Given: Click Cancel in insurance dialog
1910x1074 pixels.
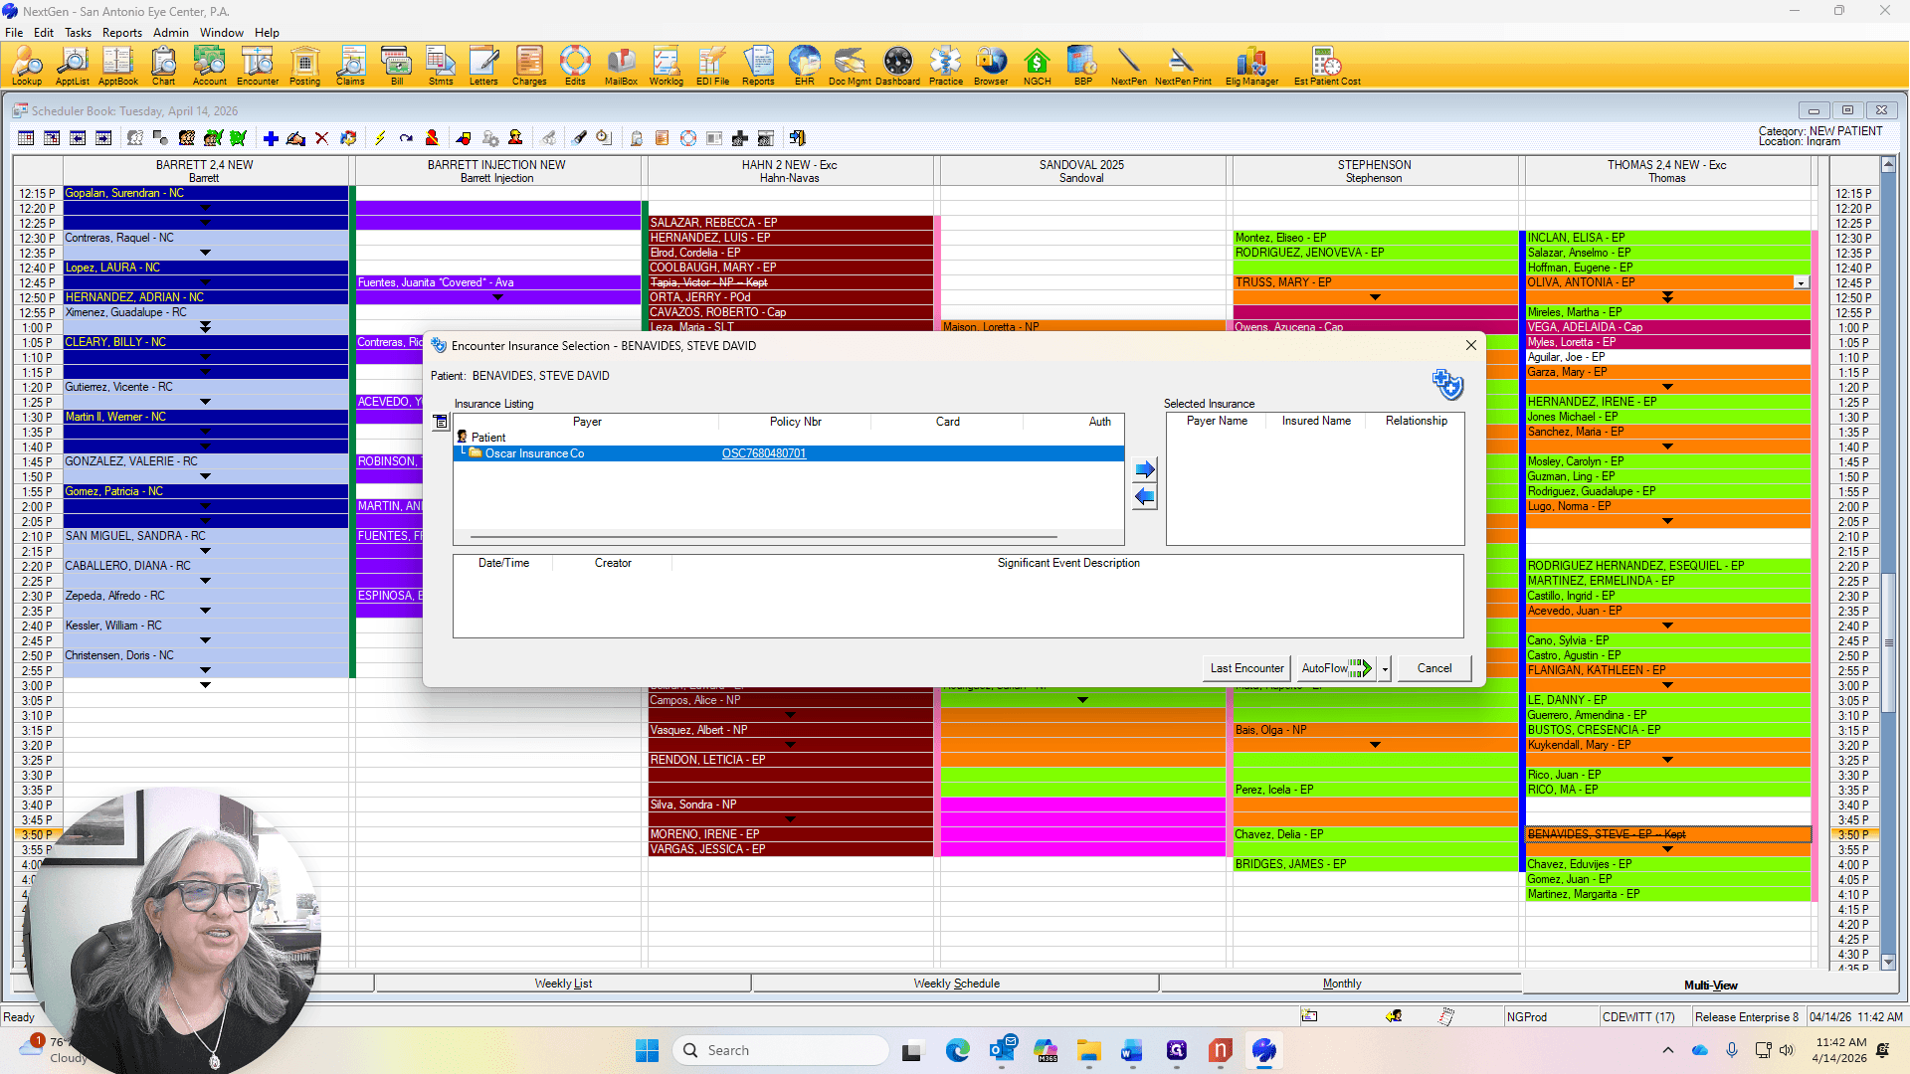Looking at the screenshot, I should 1433,668.
